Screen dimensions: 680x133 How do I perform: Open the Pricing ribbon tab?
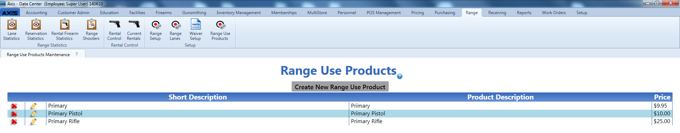coord(418,13)
